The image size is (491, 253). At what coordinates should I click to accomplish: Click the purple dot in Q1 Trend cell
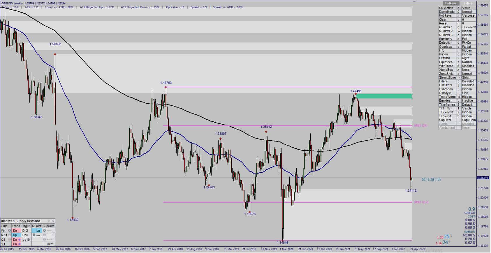point(19,240)
